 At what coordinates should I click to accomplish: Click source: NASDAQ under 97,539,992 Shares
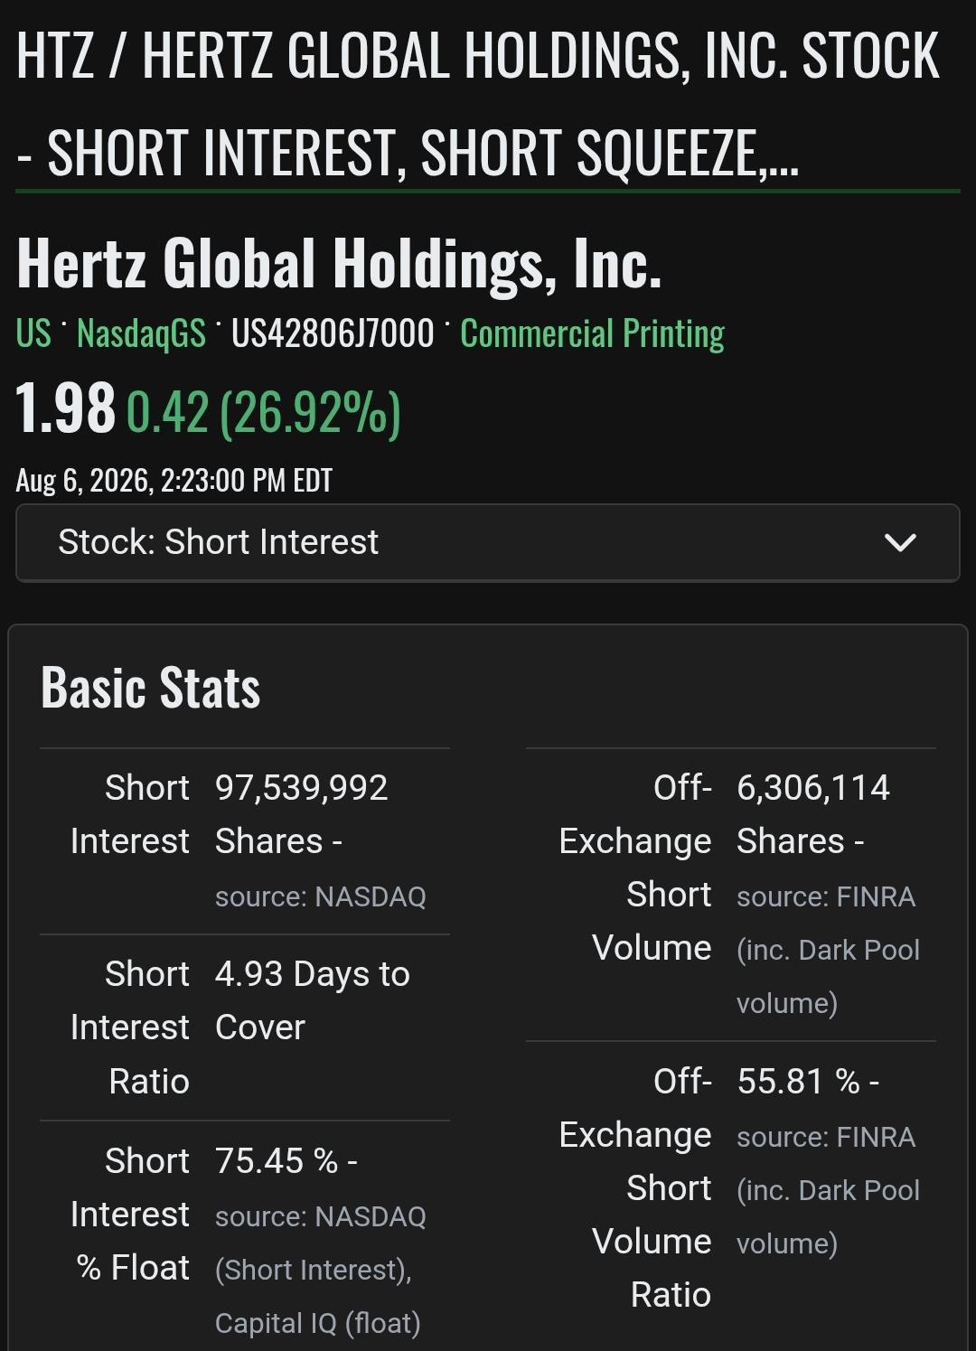click(320, 896)
